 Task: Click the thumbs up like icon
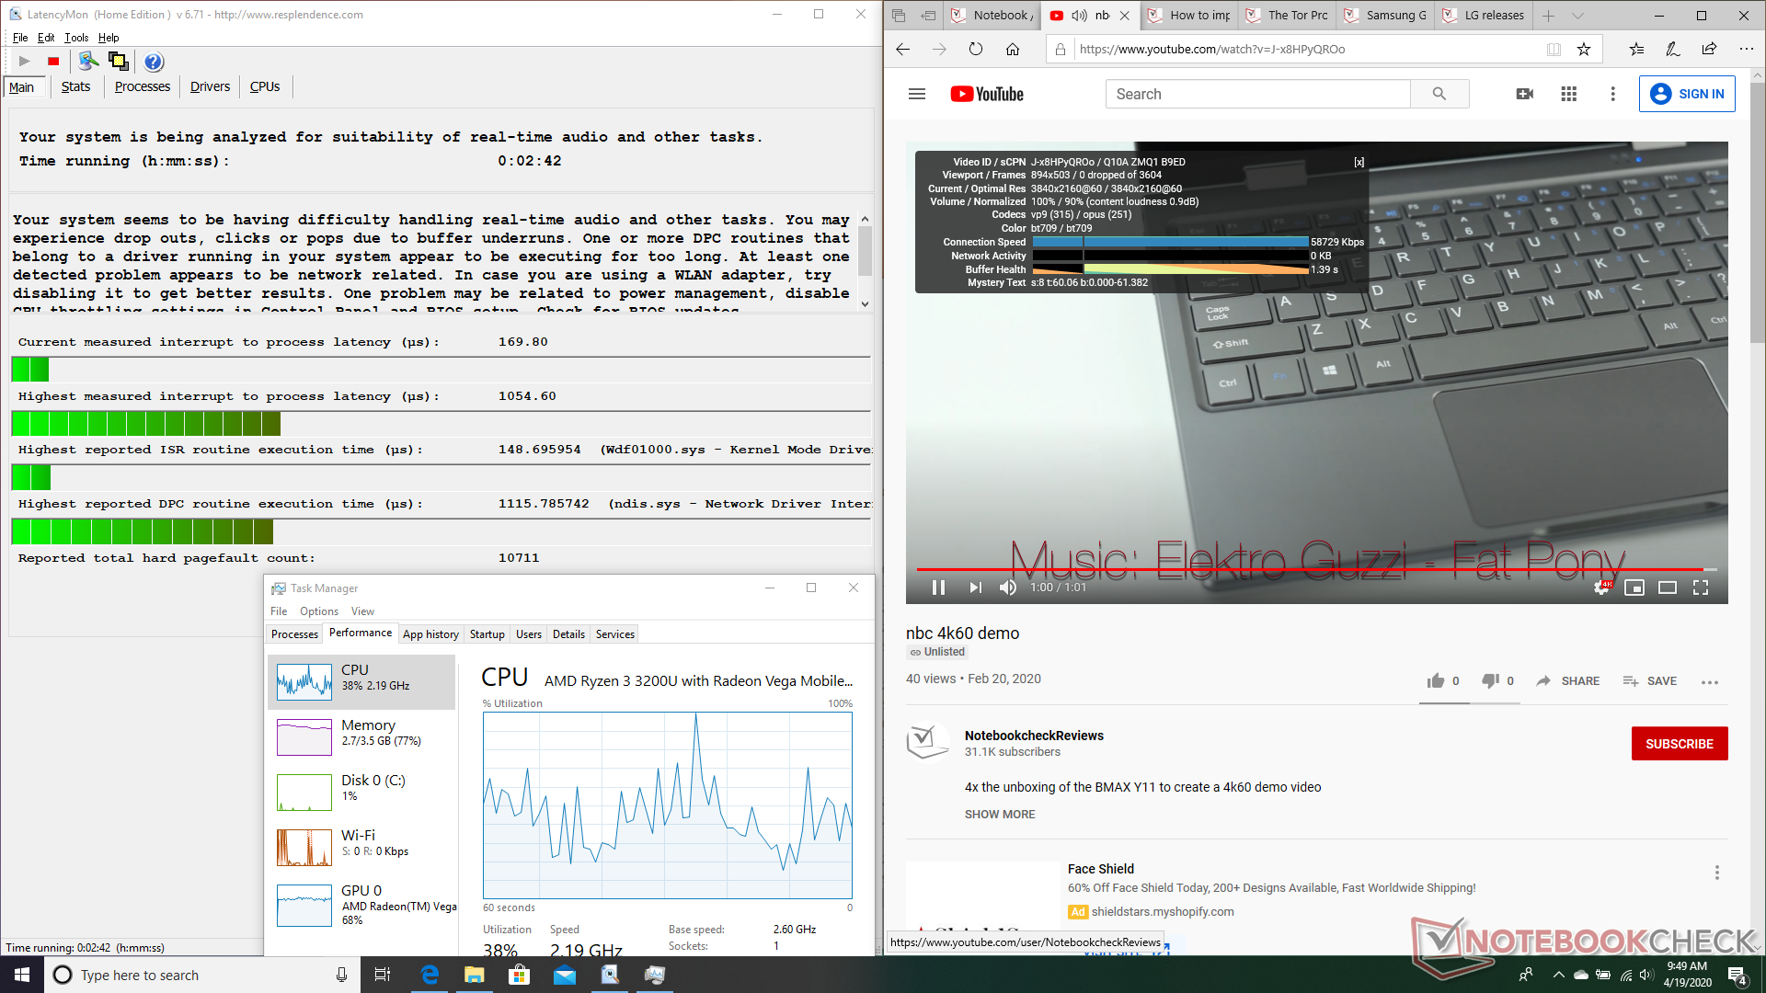tap(1436, 681)
